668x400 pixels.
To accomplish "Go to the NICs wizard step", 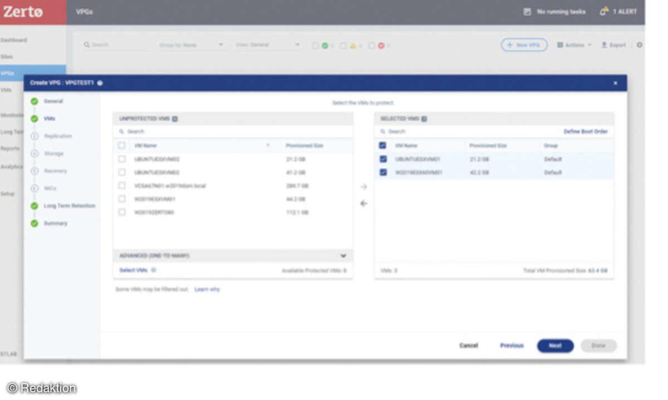I will tap(50, 188).
